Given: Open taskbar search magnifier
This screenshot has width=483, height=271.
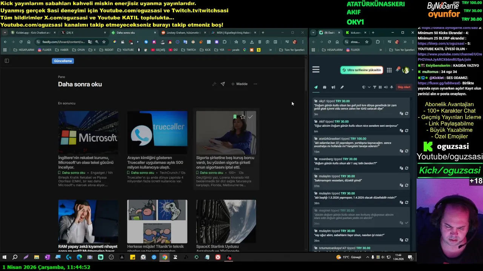Looking at the screenshot, I should 15,257.
